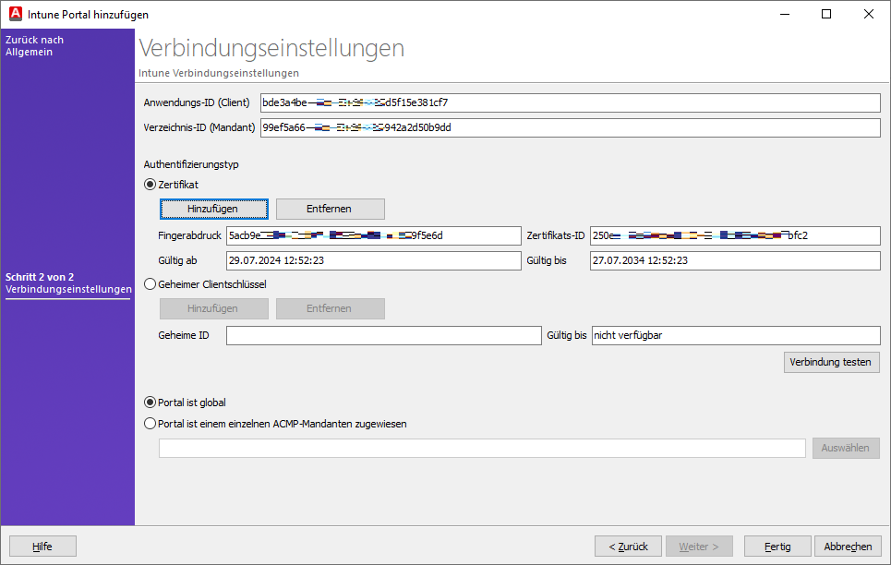The image size is (891, 565).
Task: Cancel the dialog via Abbrechen
Action: 849,546
